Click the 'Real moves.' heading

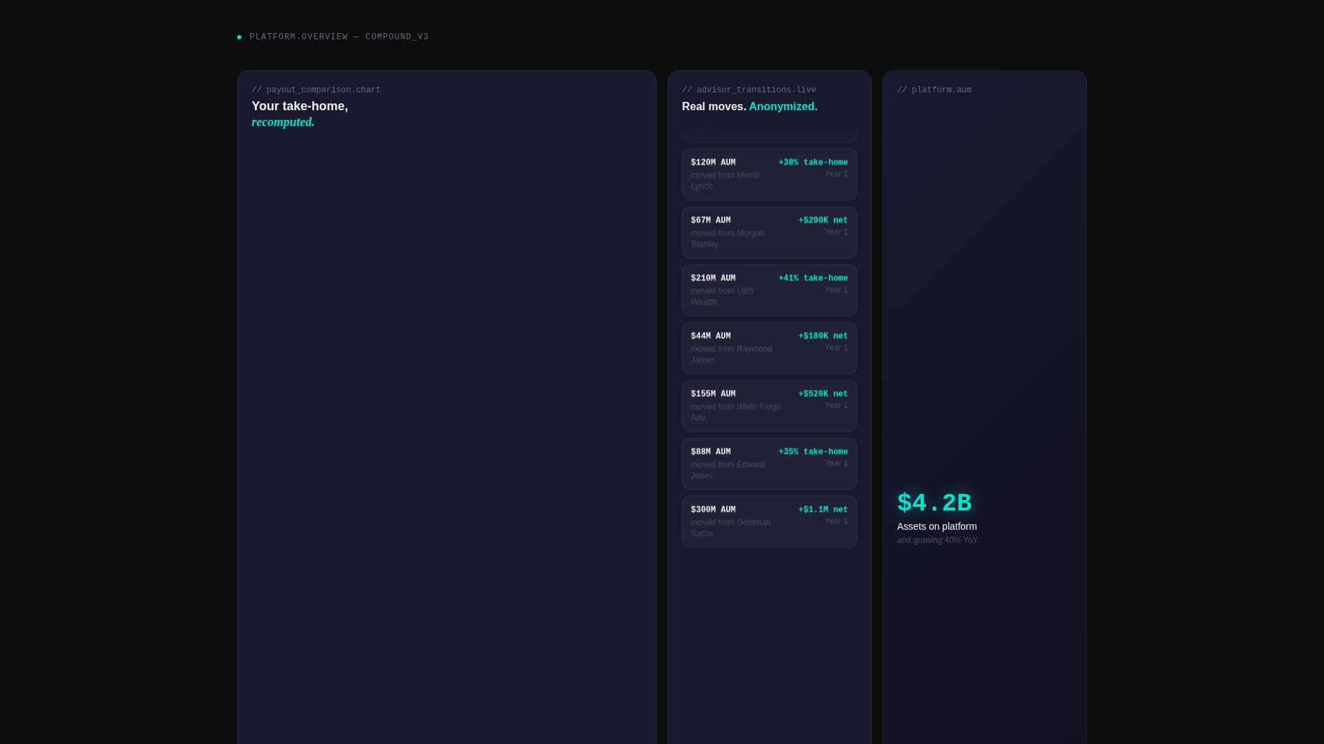point(714,107)
